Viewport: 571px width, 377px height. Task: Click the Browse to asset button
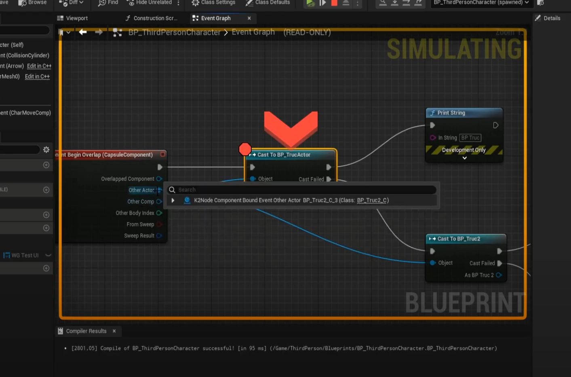(x=32, y=2)
